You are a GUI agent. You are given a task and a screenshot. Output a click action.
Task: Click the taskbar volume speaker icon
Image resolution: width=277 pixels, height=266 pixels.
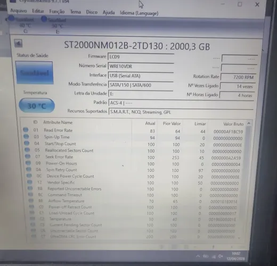point(220,256)
